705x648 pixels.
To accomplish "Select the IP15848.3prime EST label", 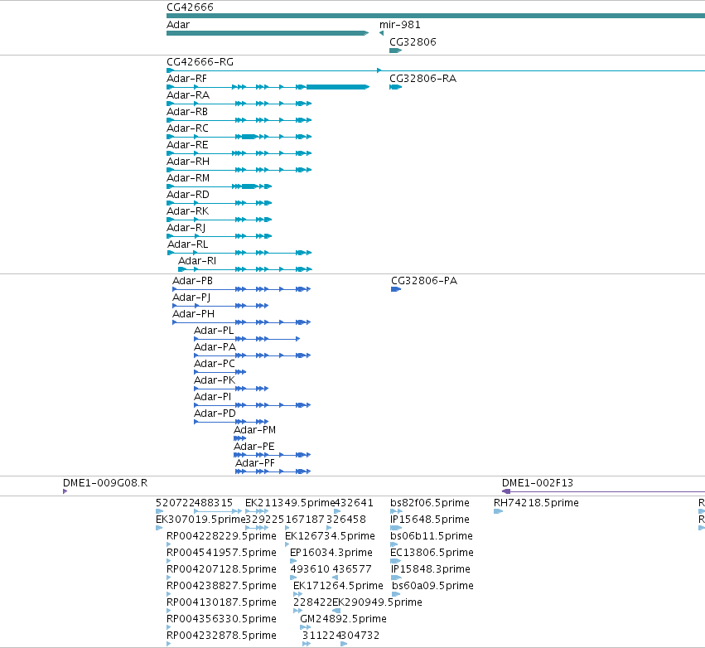I will (x=430, y=570).
